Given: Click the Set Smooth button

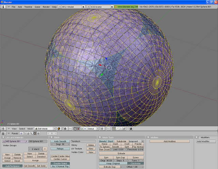Looking at the screenshot, I should click(x=29, y=166).
